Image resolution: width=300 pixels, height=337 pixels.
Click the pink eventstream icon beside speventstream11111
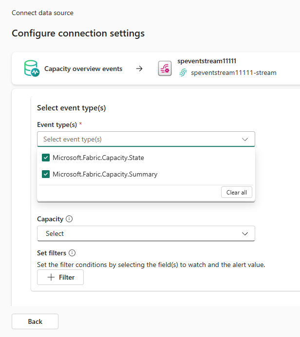[x=165, y=69]
